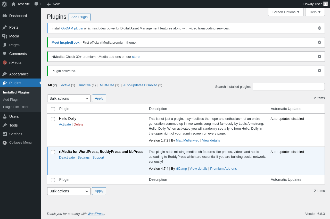Dismiss the GoDAM plugin notice

pos(319,28)
